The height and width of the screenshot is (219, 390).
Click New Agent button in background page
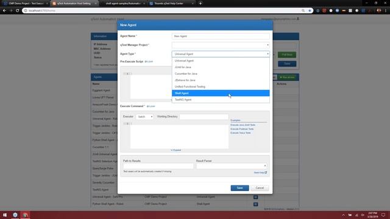click(x=288, y=77)
